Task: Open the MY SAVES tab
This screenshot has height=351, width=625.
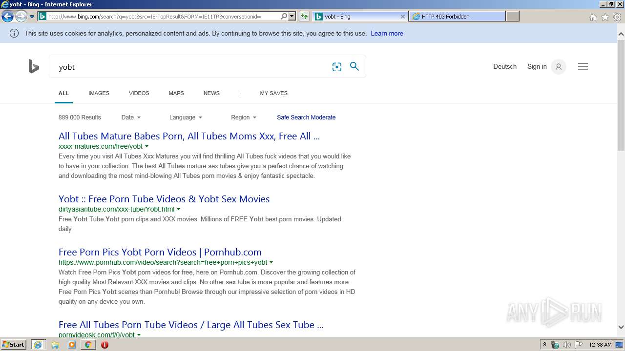Action: pyautogui.click(x=273, y=93)
